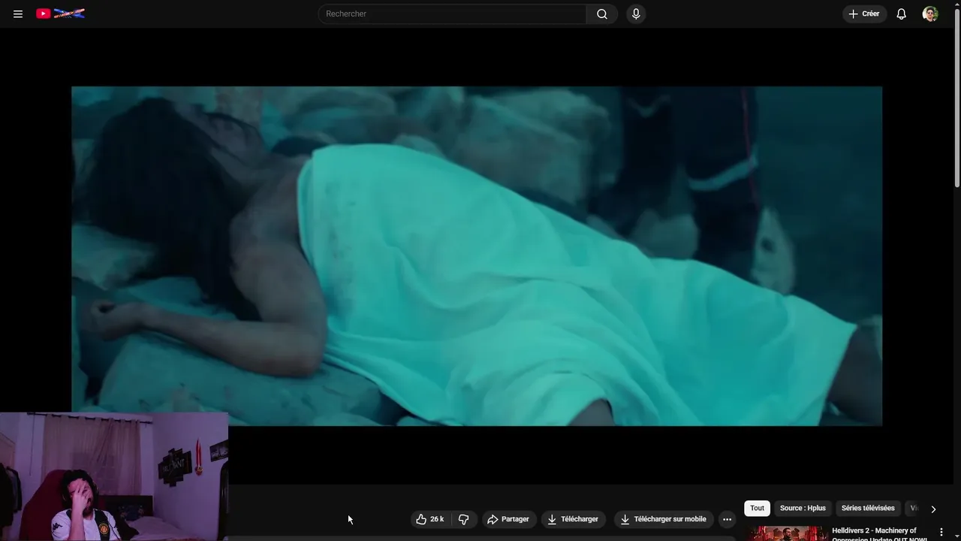Image resolution: width=961 pixels, height=541 pixels.
Task: Select the Tout filter chip
Action: pos(757,508)
